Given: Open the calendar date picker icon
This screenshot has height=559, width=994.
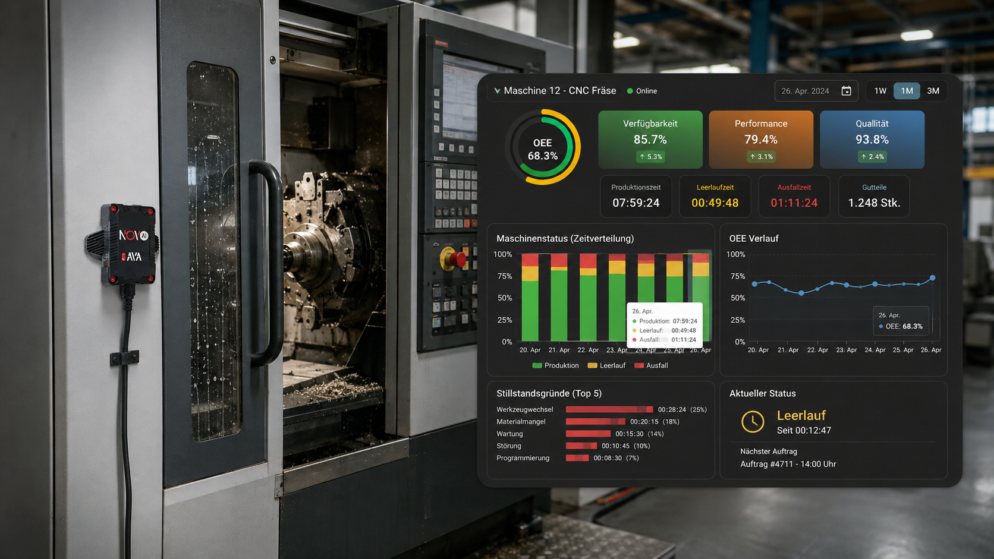Looking at the screenshot, I should click(x=846, y=91).
